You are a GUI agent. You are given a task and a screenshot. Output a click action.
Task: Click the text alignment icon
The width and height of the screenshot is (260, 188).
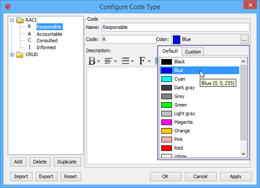coord(108,61)
